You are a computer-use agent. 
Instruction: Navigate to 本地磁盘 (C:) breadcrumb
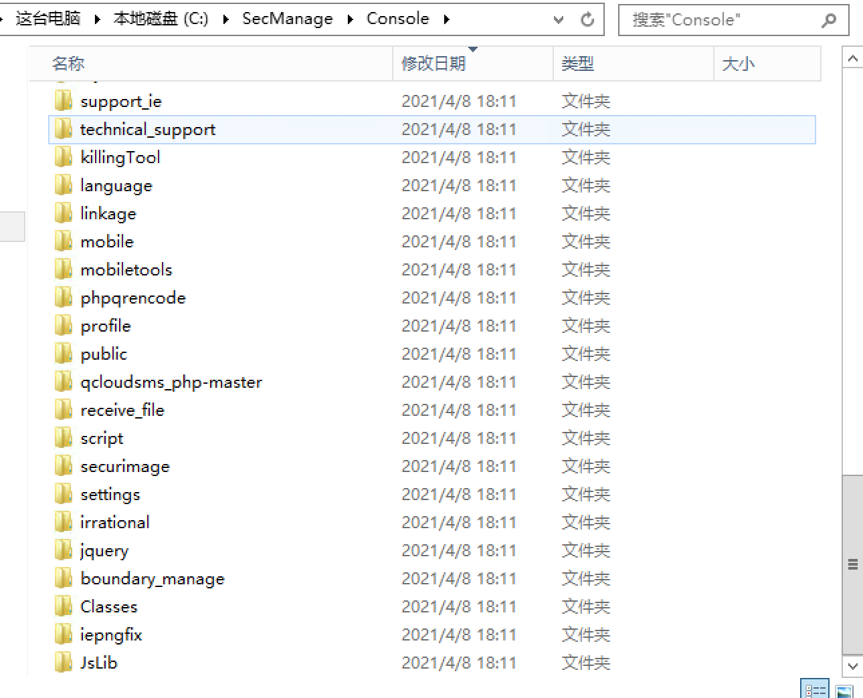coord(161,19)
